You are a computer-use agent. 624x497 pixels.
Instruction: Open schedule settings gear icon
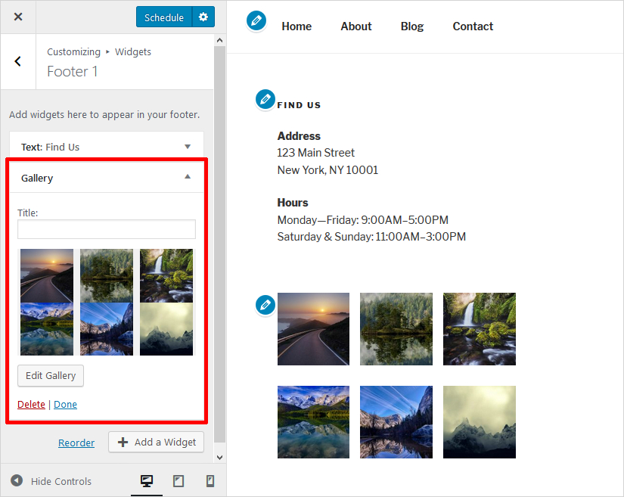pos(203,17)
